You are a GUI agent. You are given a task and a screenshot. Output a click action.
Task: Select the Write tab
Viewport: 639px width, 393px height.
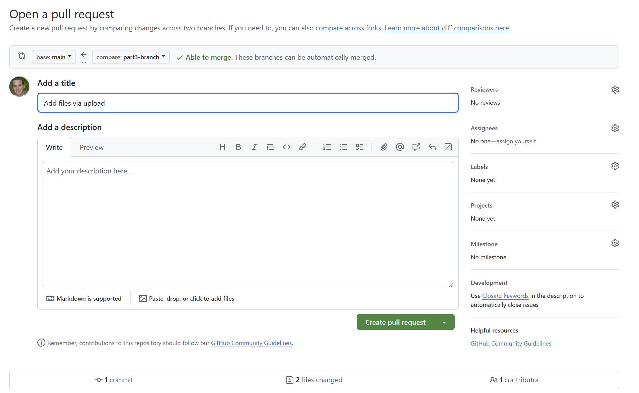click(x=54, y=147)
